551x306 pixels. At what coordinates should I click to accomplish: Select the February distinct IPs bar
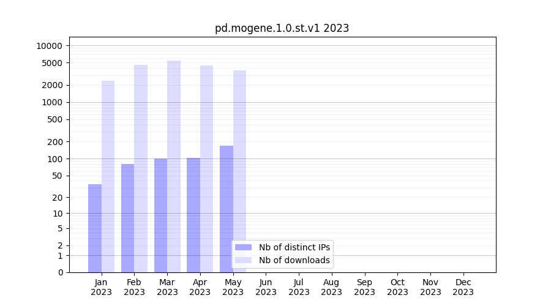[127, 218]
